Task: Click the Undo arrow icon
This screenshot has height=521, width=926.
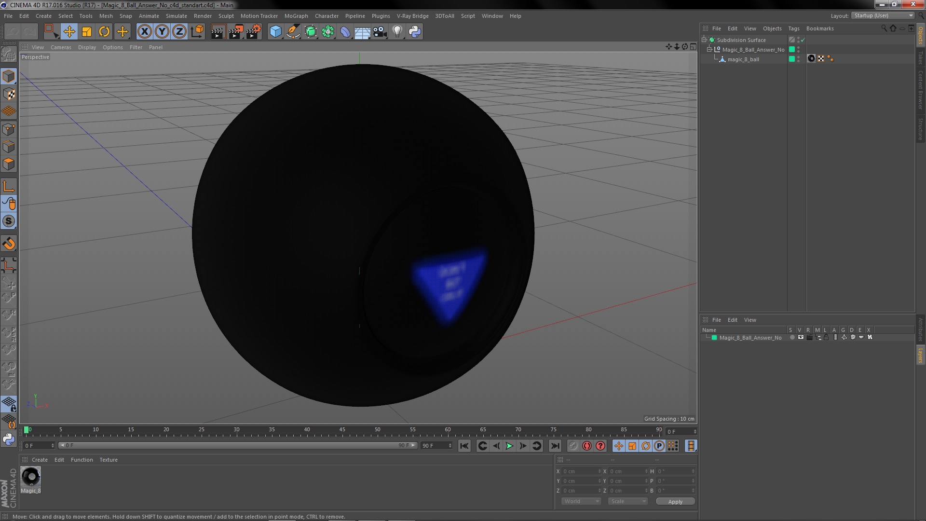Action: [13, 32]
